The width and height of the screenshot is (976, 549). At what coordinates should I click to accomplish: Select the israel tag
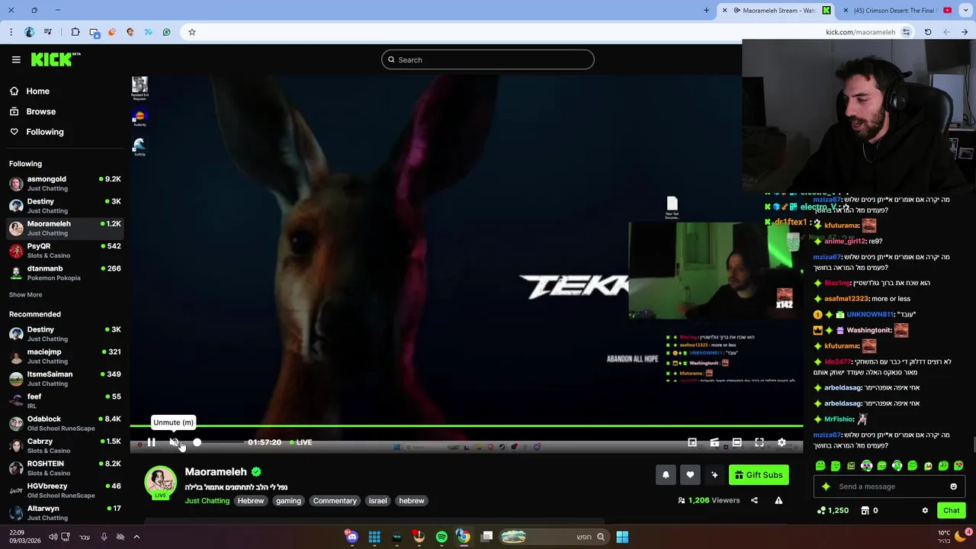[377, 501]
